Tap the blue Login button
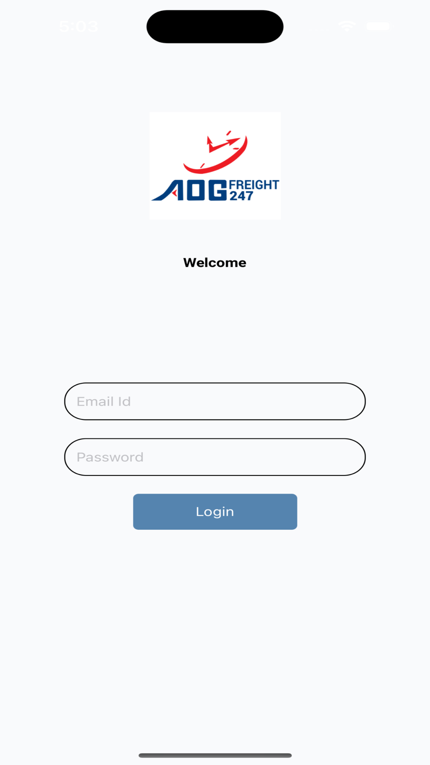Screen dimensions: 430x765 click(215, 512)
